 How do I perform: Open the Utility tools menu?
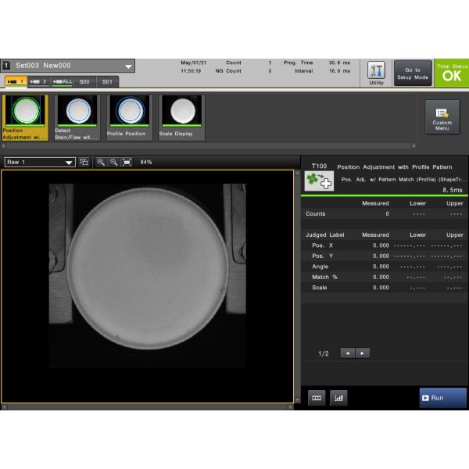click(x=376, y=73)
